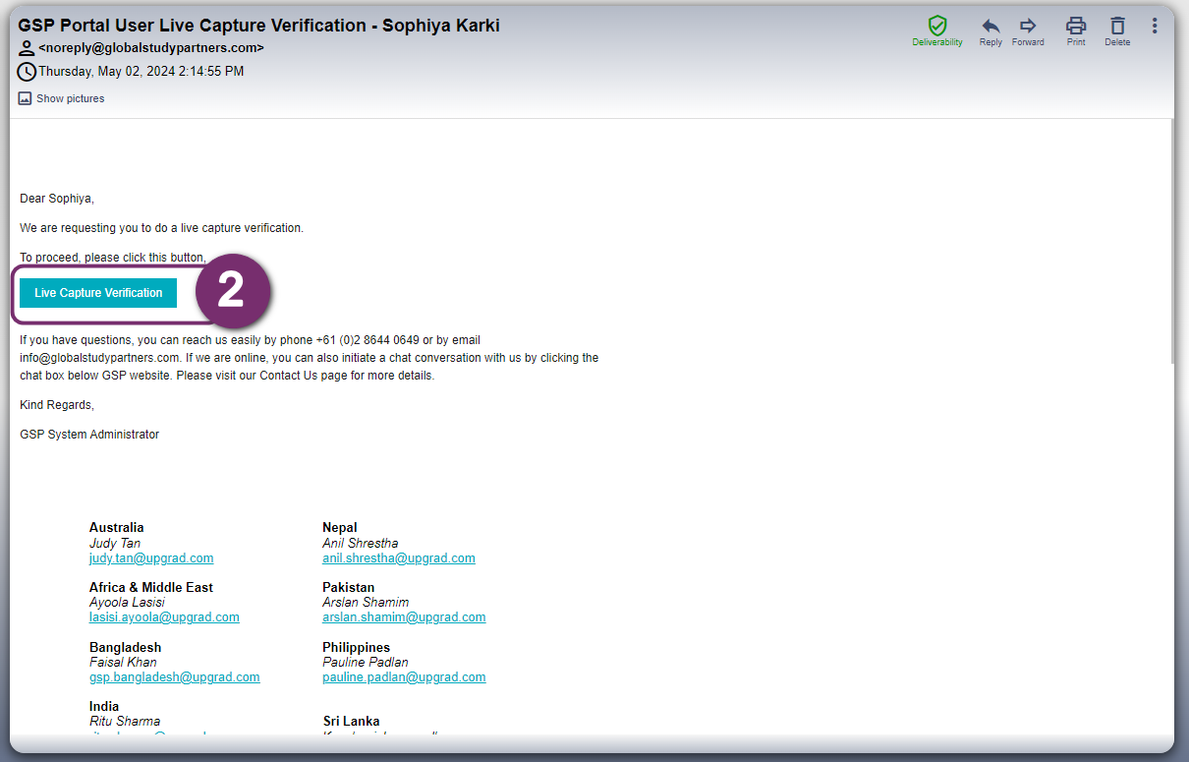Select pauline.padlan@upgrad.com Philippines link
Image resolution: width=1189 pixels, height=762 pixels.
tap(404, 677)
